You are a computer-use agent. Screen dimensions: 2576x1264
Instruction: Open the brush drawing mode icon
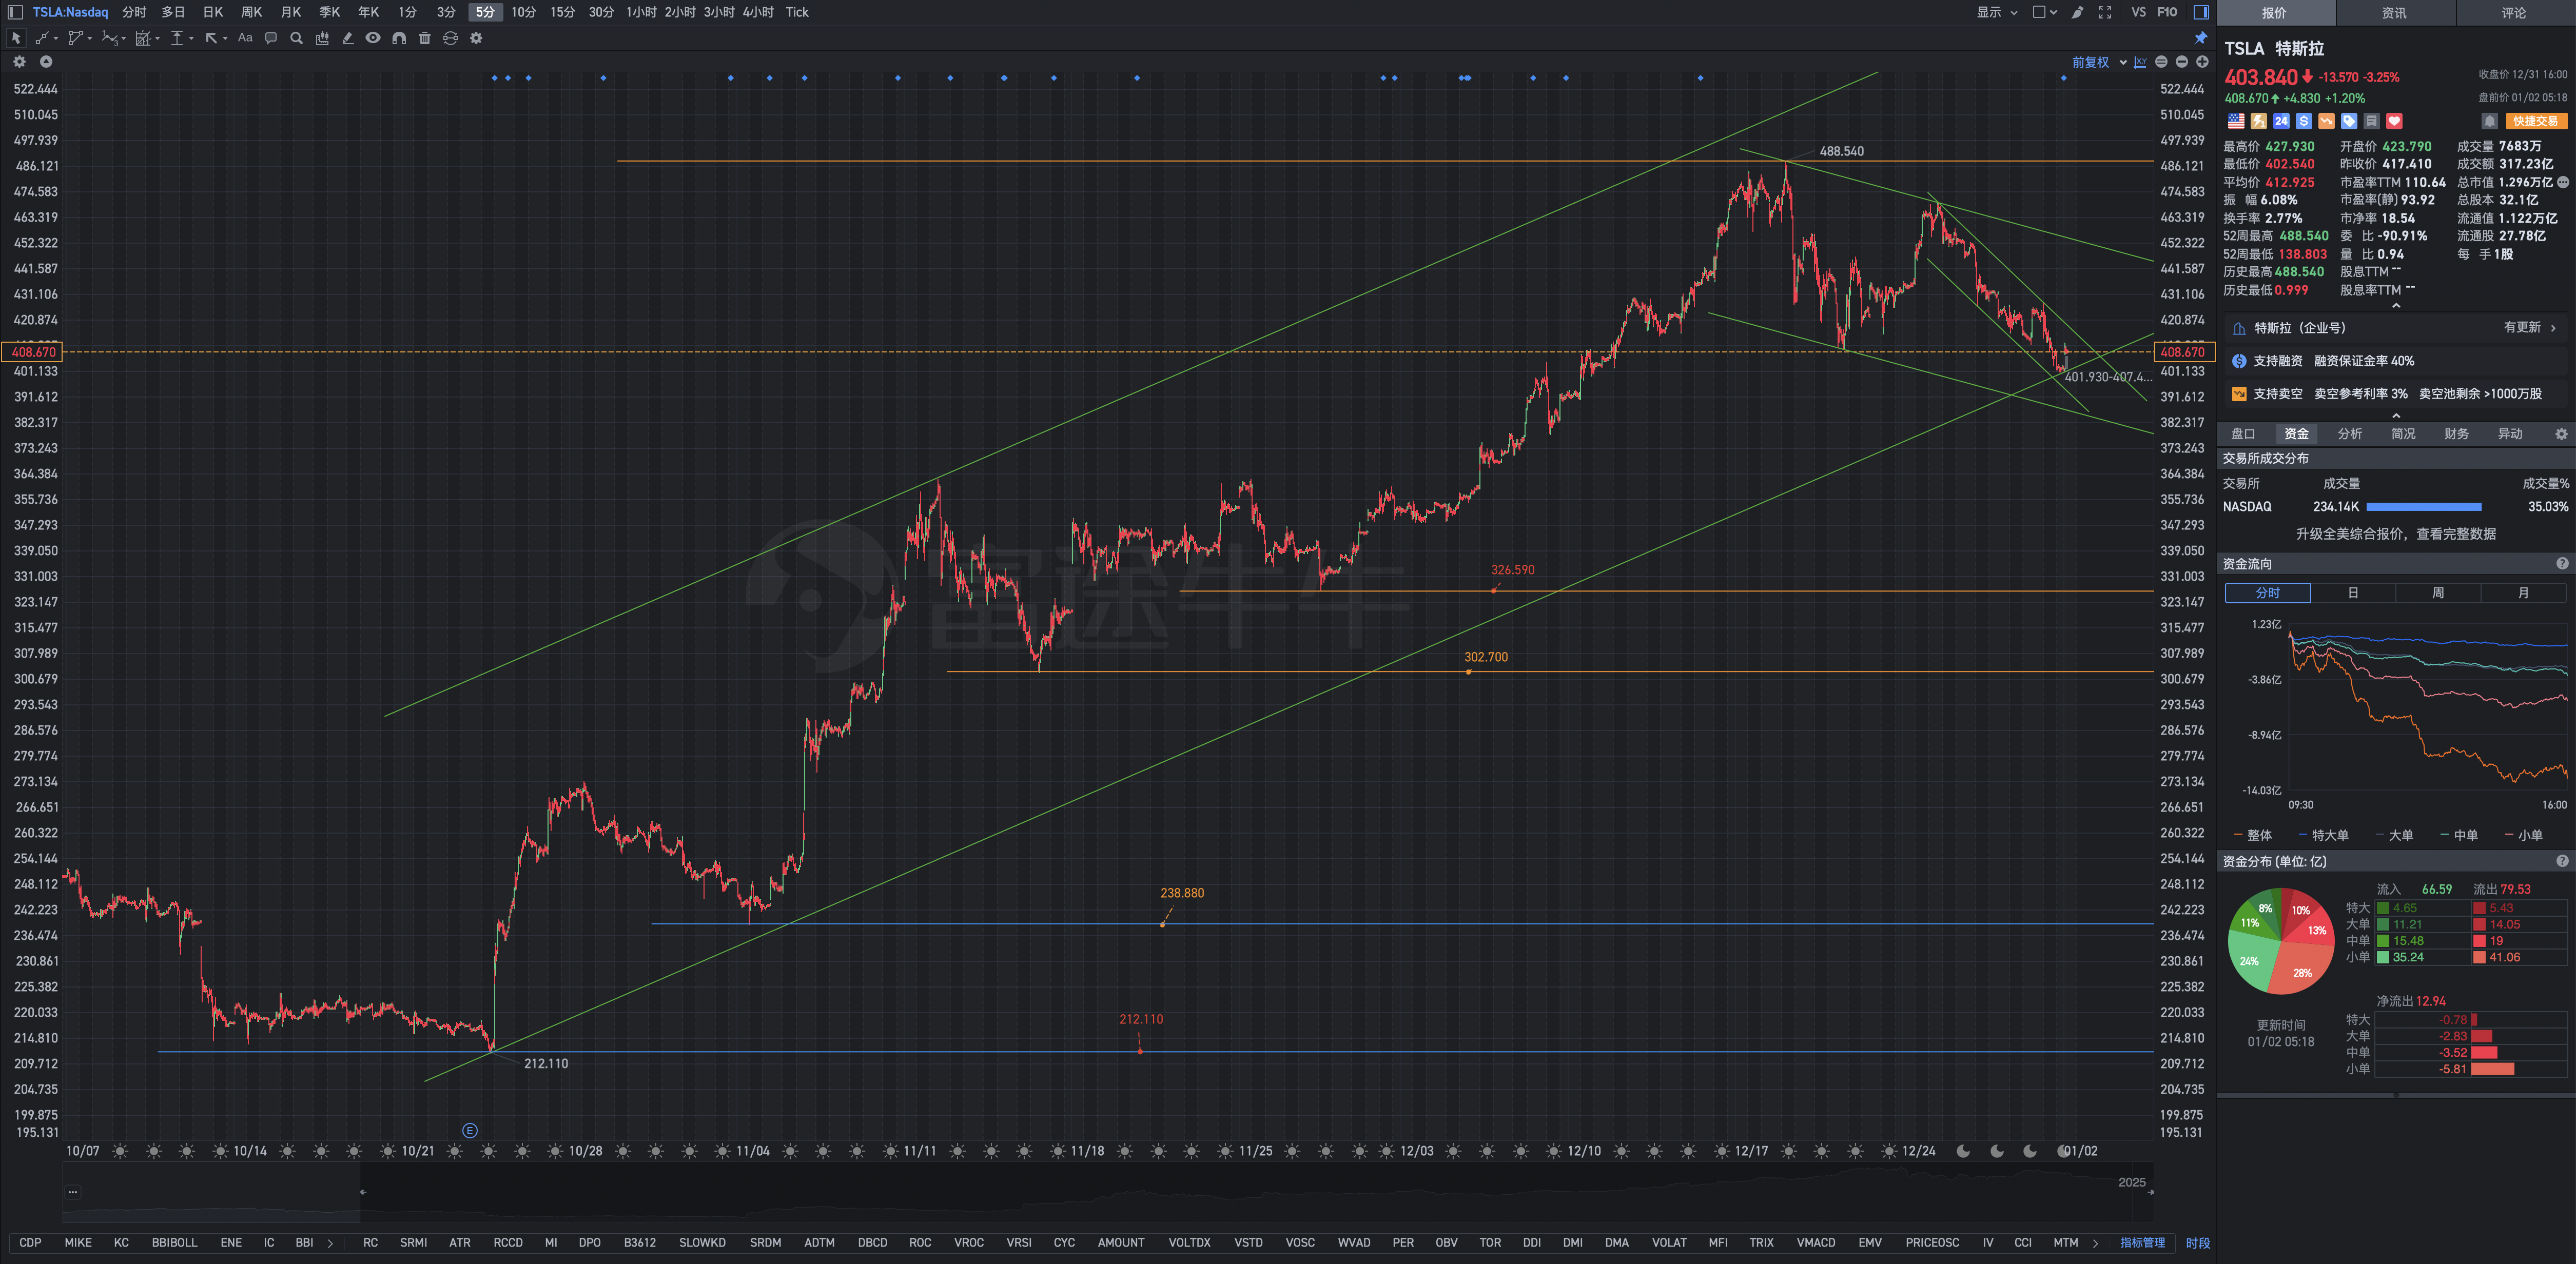tap(2077, 12)
